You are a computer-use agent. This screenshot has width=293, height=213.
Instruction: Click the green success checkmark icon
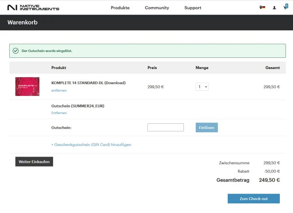point(16,51)
